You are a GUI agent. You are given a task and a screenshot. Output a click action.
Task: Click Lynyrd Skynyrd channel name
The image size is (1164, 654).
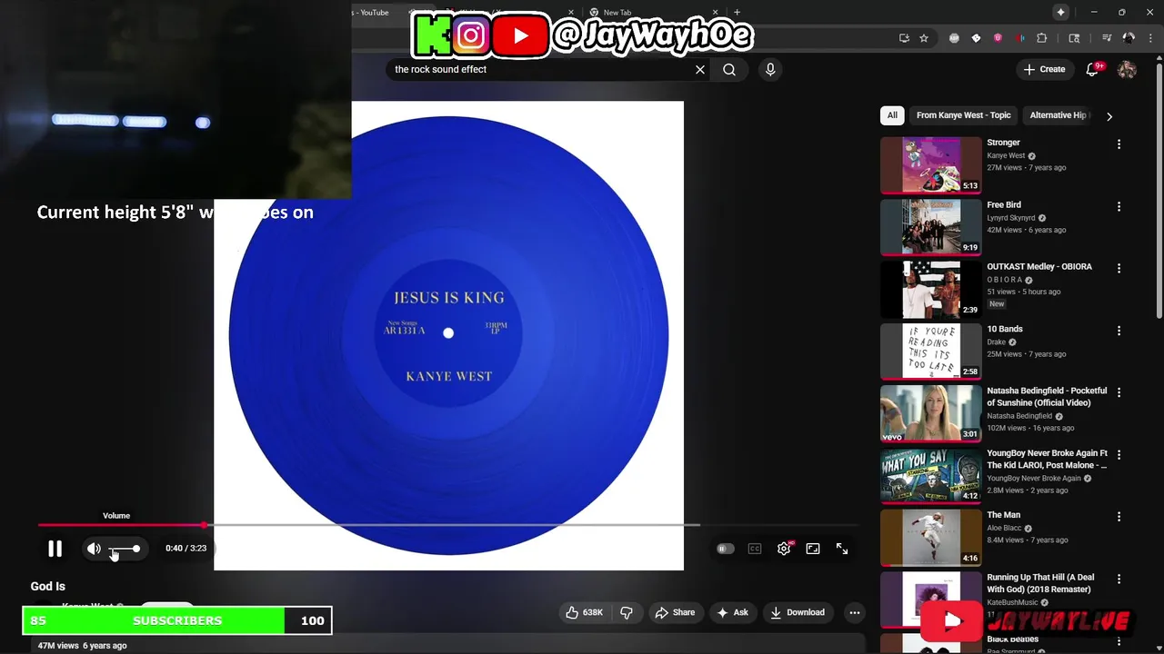pyautogui.click(x=1011, y=218)
